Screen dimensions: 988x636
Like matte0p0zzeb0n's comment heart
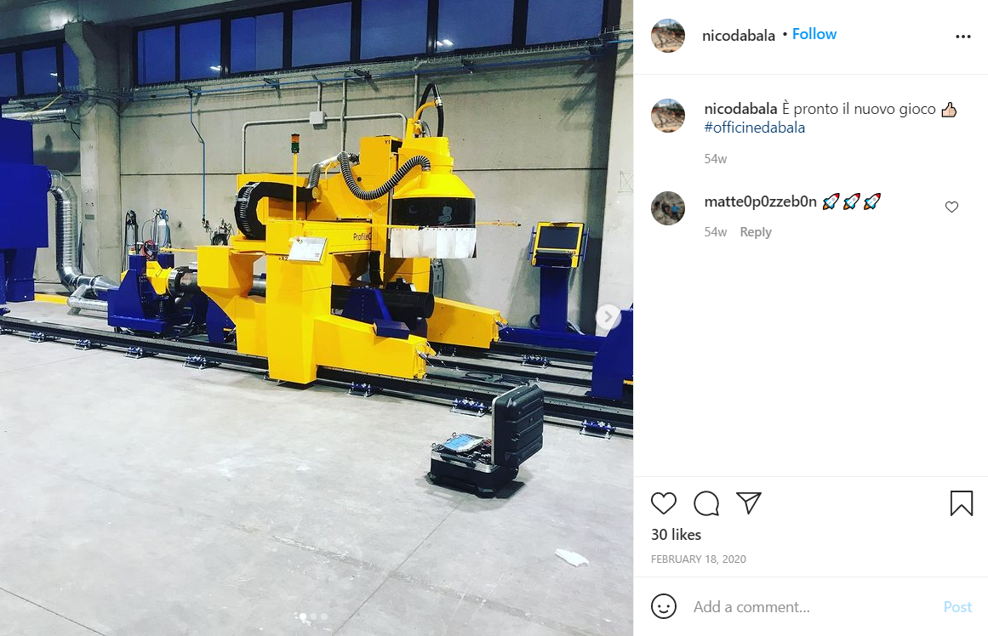click(951, 207)
